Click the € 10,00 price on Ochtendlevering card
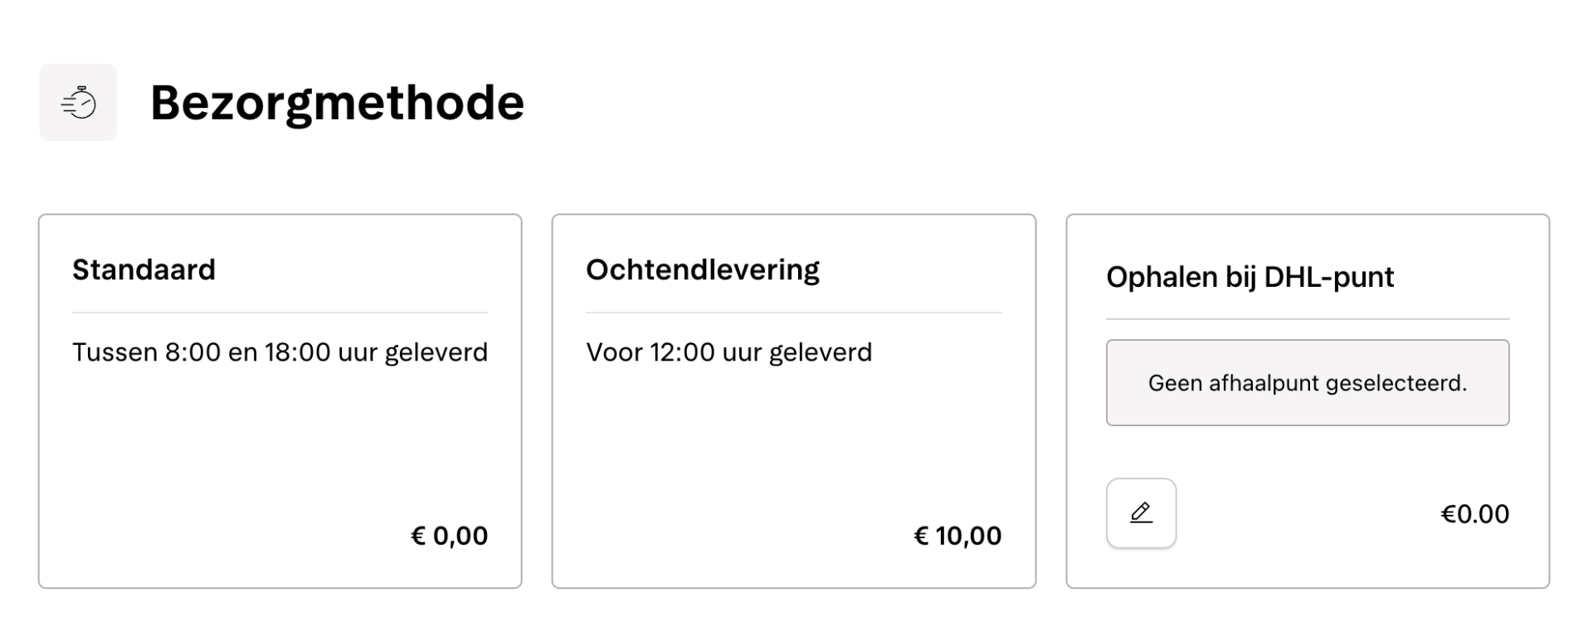The image size is (1593, 631). coord(957,536)
